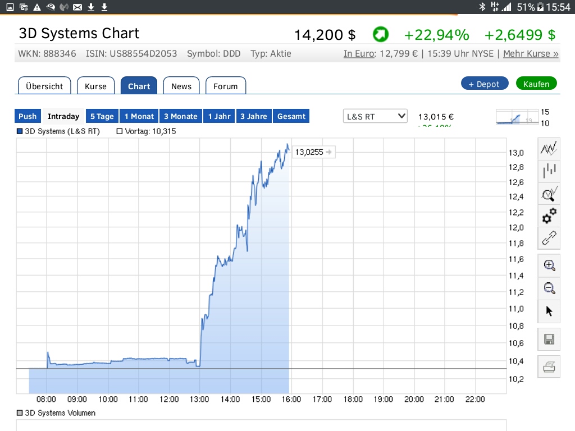Screen dimensions: 575x431
Task: Switch to the News tab
Action: tap(181, 86)
